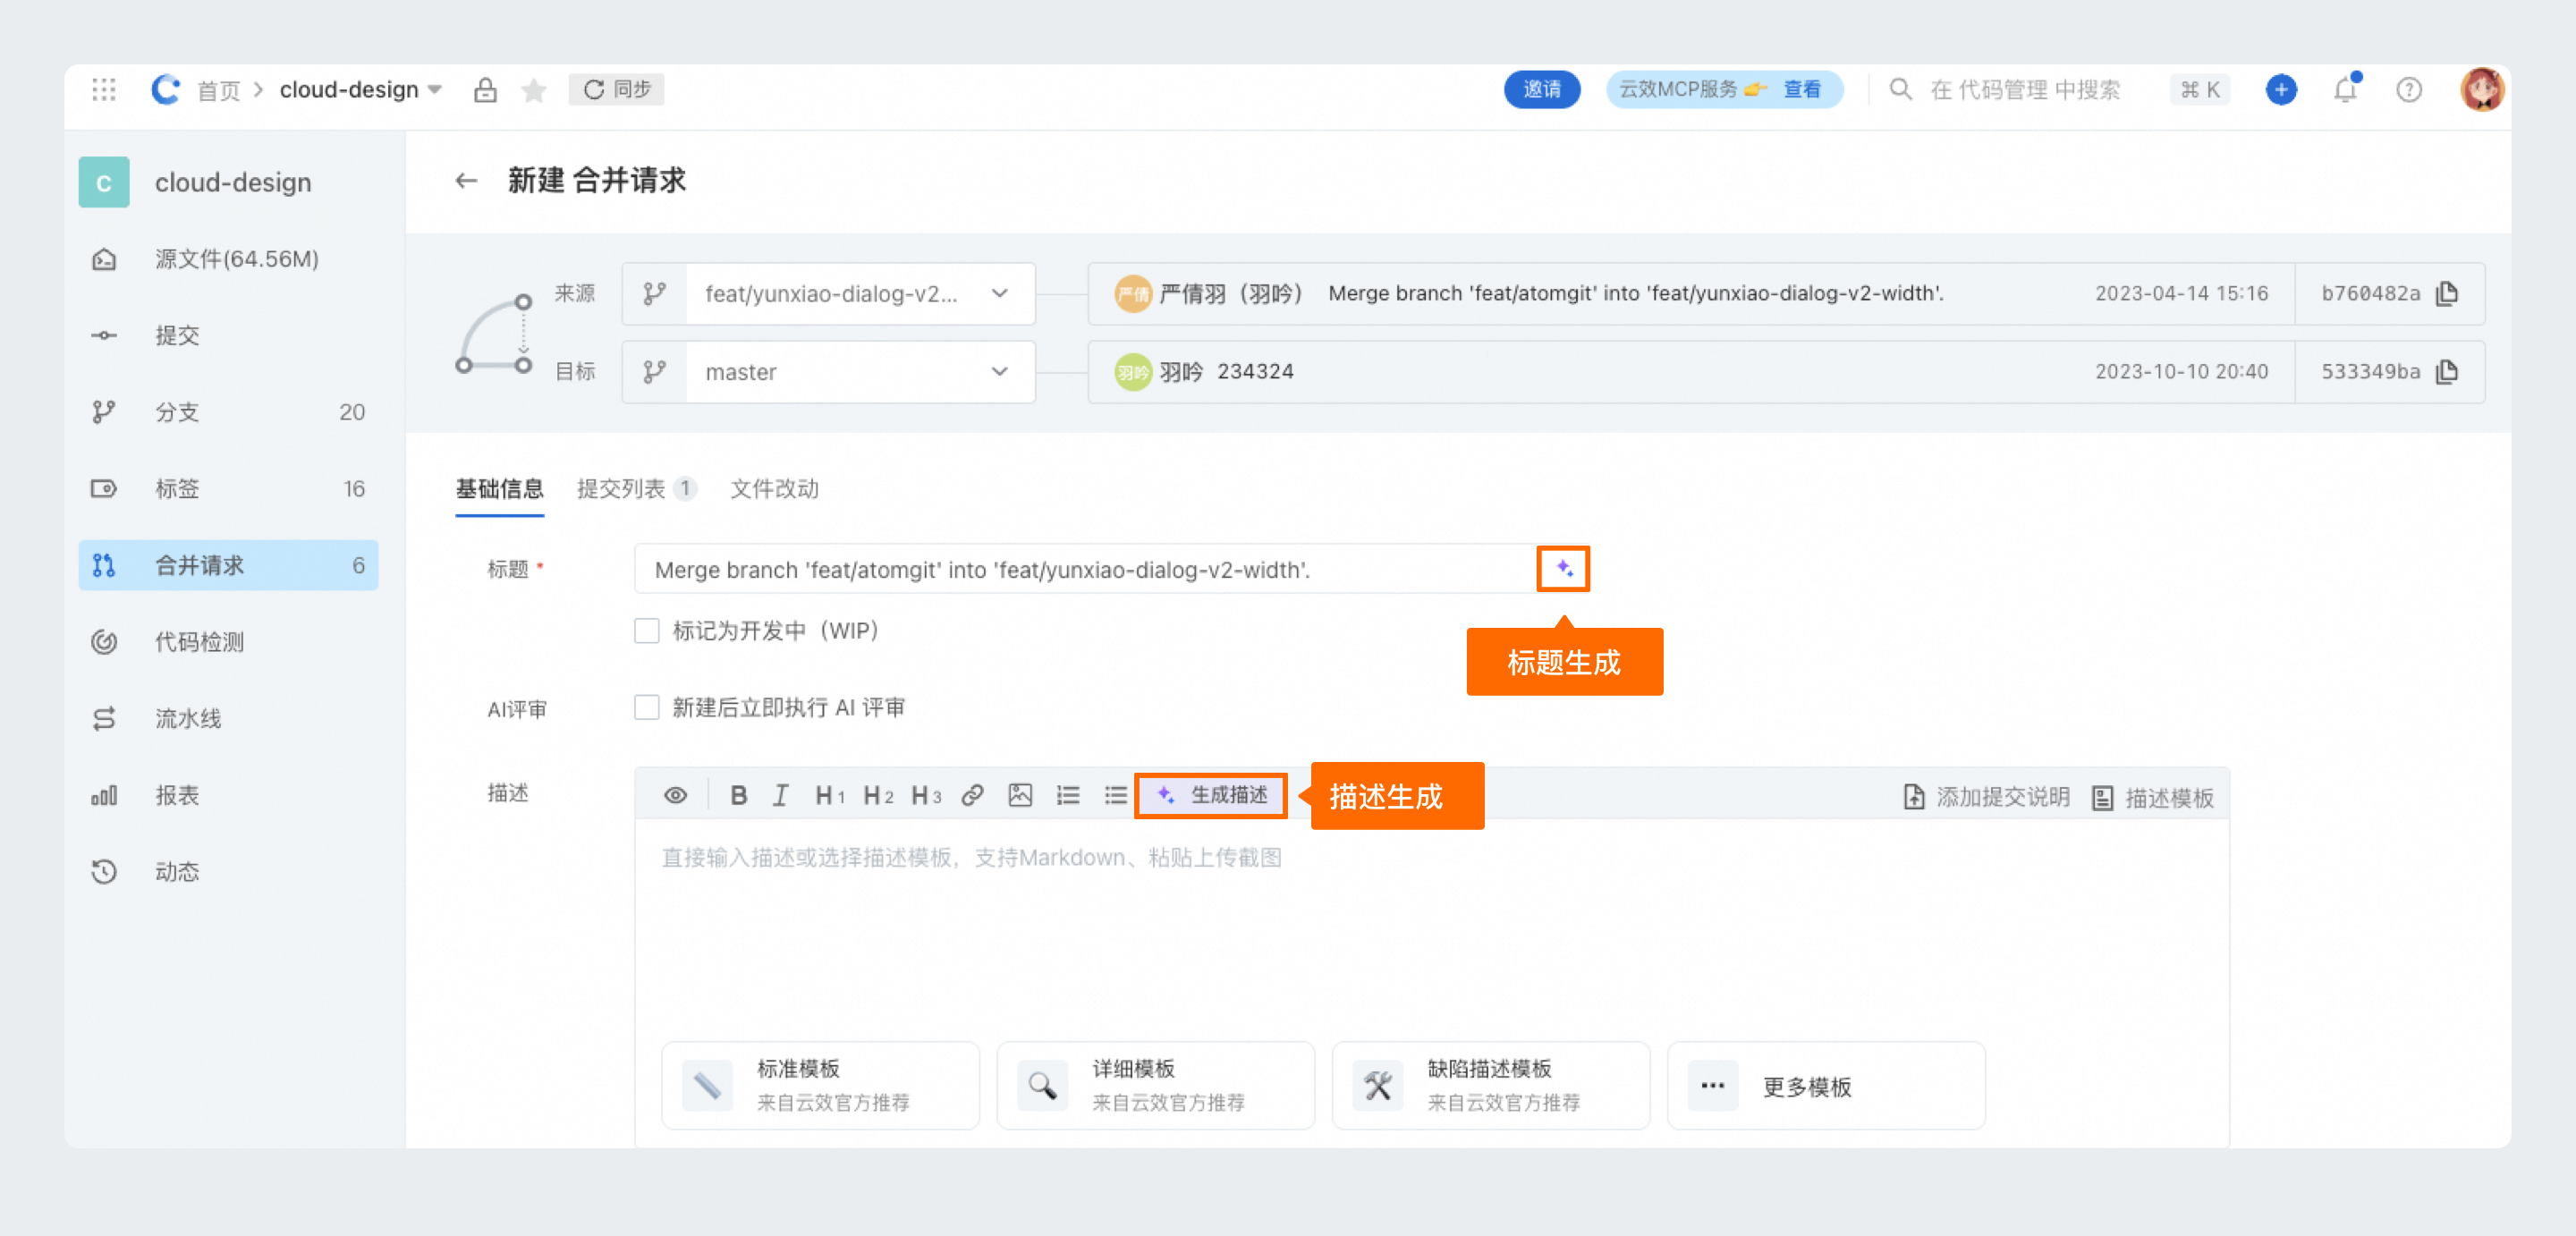Image resolution: width=2576 pixels, height=1236 pixels.
Task: Insert an unordered list
Action: pos(1116,795)
